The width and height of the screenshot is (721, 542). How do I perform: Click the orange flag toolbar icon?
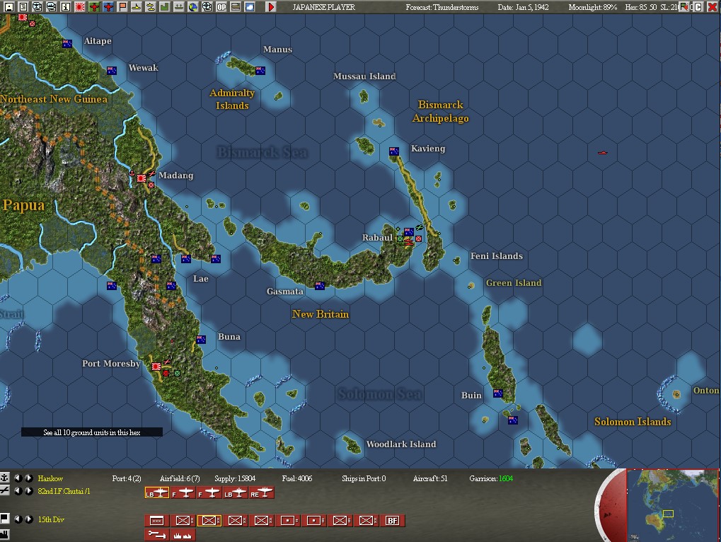122,7
